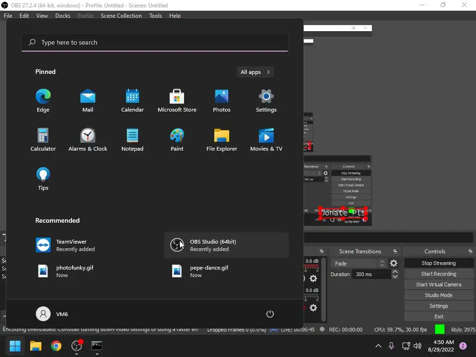
Task: Click the taskbar microphone icon
Action: (x=391, y=346)
